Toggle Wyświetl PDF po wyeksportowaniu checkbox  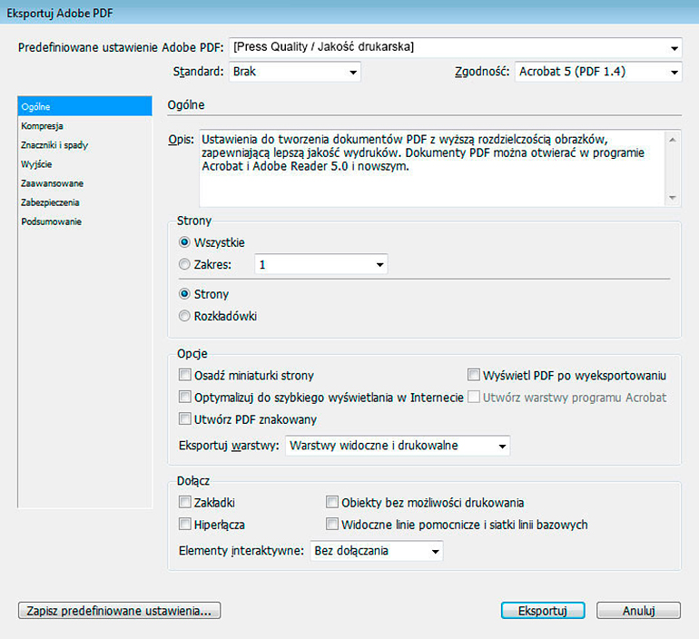474,375
